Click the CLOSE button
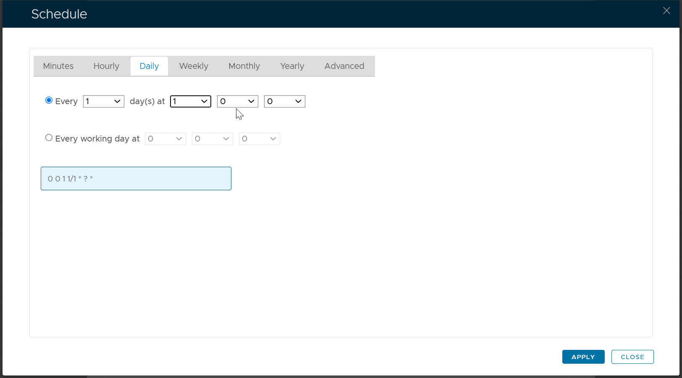 pos(632,357)
